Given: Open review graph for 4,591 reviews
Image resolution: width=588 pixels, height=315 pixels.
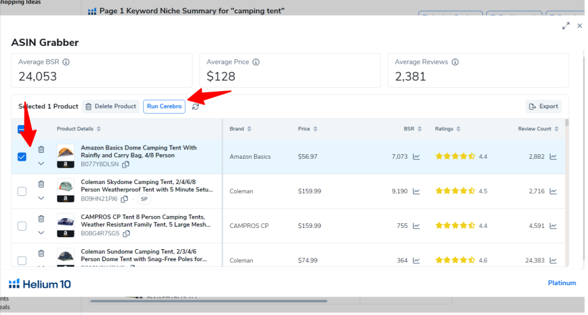Looking at the screenshot, I should [x=553, y=226].
